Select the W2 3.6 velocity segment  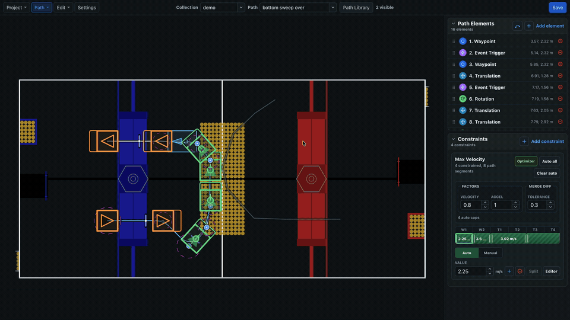point(482,238)
